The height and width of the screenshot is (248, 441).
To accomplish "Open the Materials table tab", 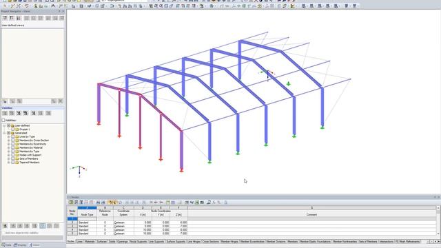I will coord(90,242).
